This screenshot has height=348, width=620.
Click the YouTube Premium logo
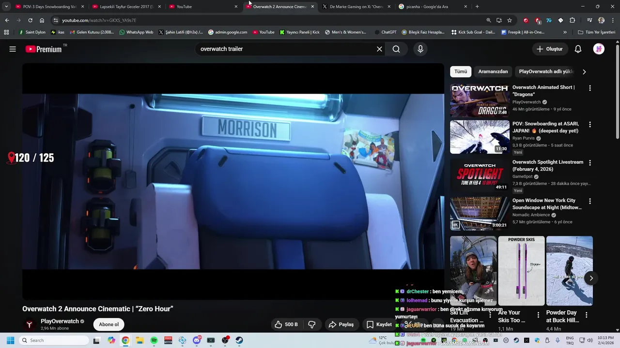[44, 49]
